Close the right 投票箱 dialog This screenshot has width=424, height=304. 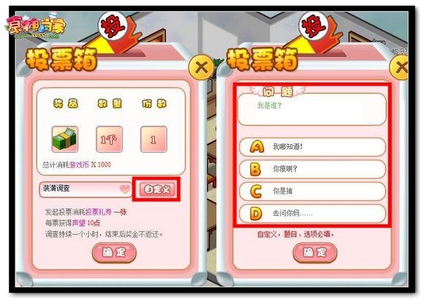click(x=401, y=67)
